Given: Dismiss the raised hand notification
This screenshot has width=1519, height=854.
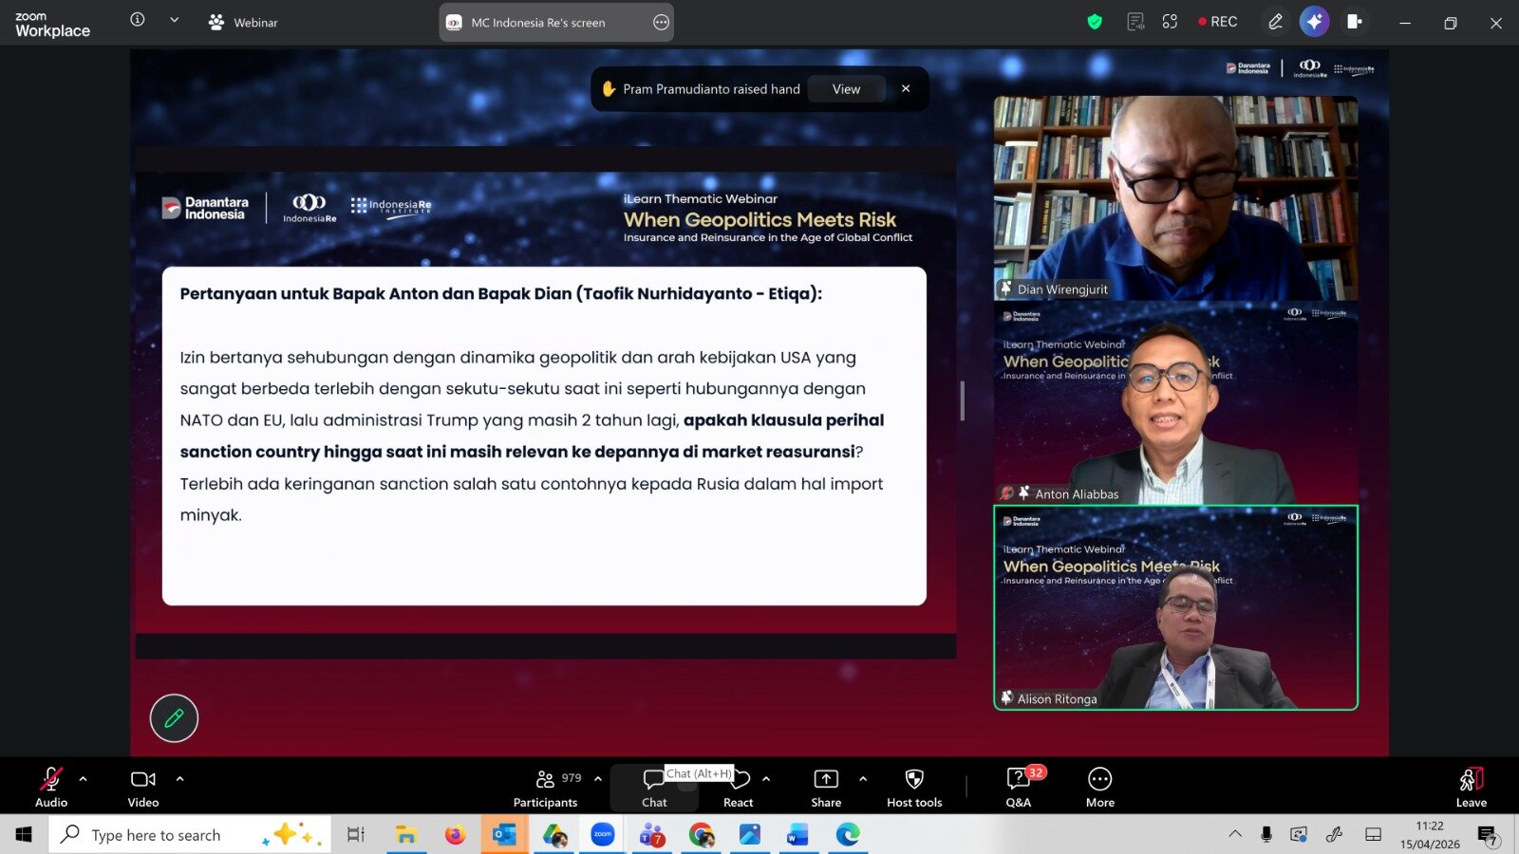Looking at the screenshot, I should tap(906, 88).
